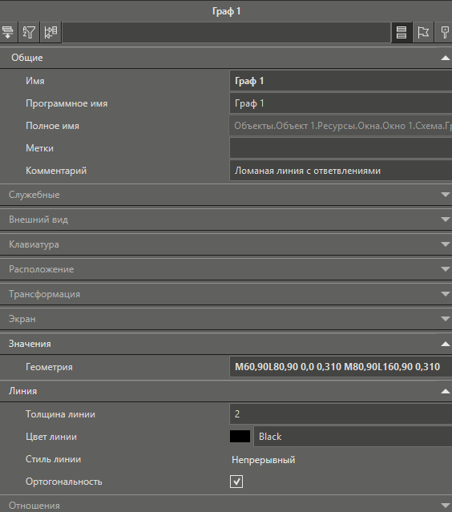Click the black line color swatch
This screenshot has width=452, height=512.
pyautogui.click(x=240, y=437)
